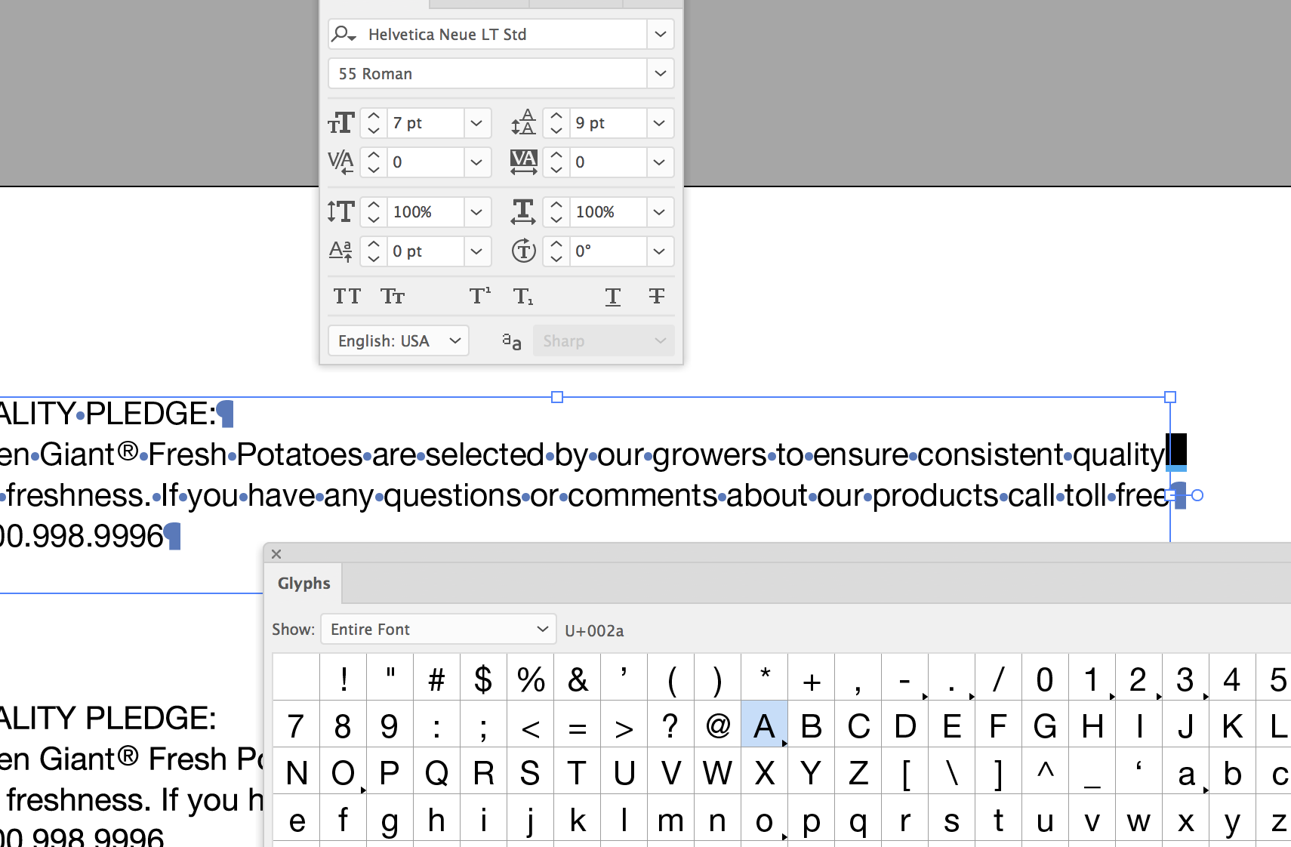Select the % glyph
Viewport: 1291px width, 847px height.
pos(531,678)
